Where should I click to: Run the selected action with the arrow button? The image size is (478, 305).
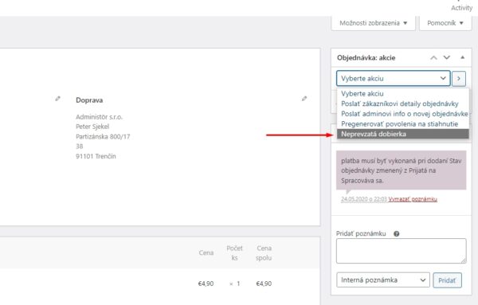click(x=459, y=79)
